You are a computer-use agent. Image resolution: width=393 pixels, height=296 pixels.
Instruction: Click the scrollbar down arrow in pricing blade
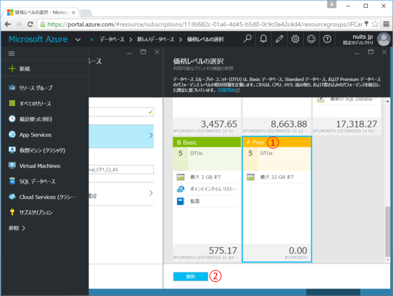coord(388,260)
